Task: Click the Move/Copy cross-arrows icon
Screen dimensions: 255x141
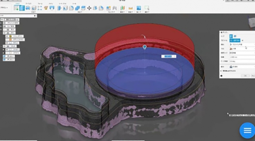Action: 89,8
